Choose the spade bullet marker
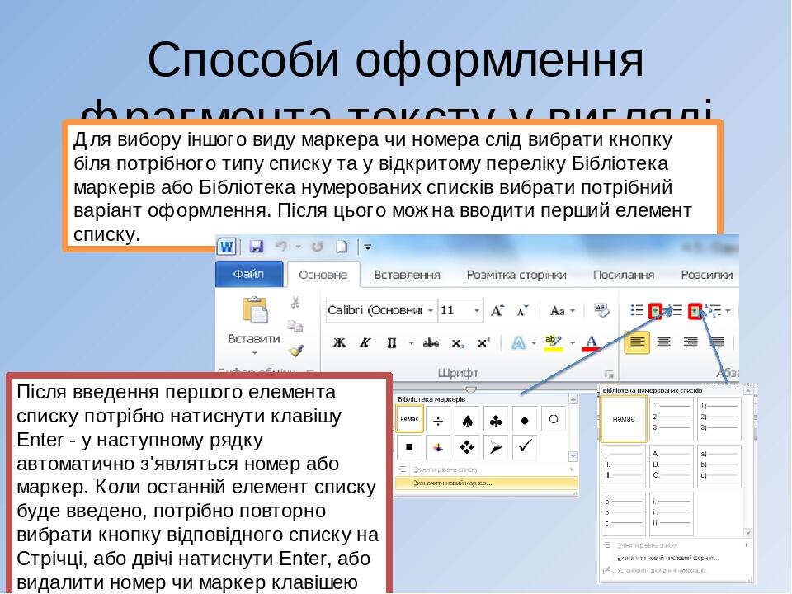This screenshot has height=594, width=792. 467,420
